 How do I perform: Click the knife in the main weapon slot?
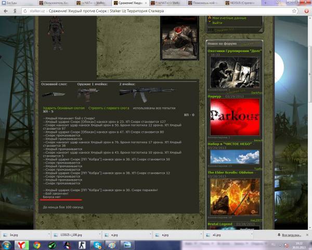point(53,94)
